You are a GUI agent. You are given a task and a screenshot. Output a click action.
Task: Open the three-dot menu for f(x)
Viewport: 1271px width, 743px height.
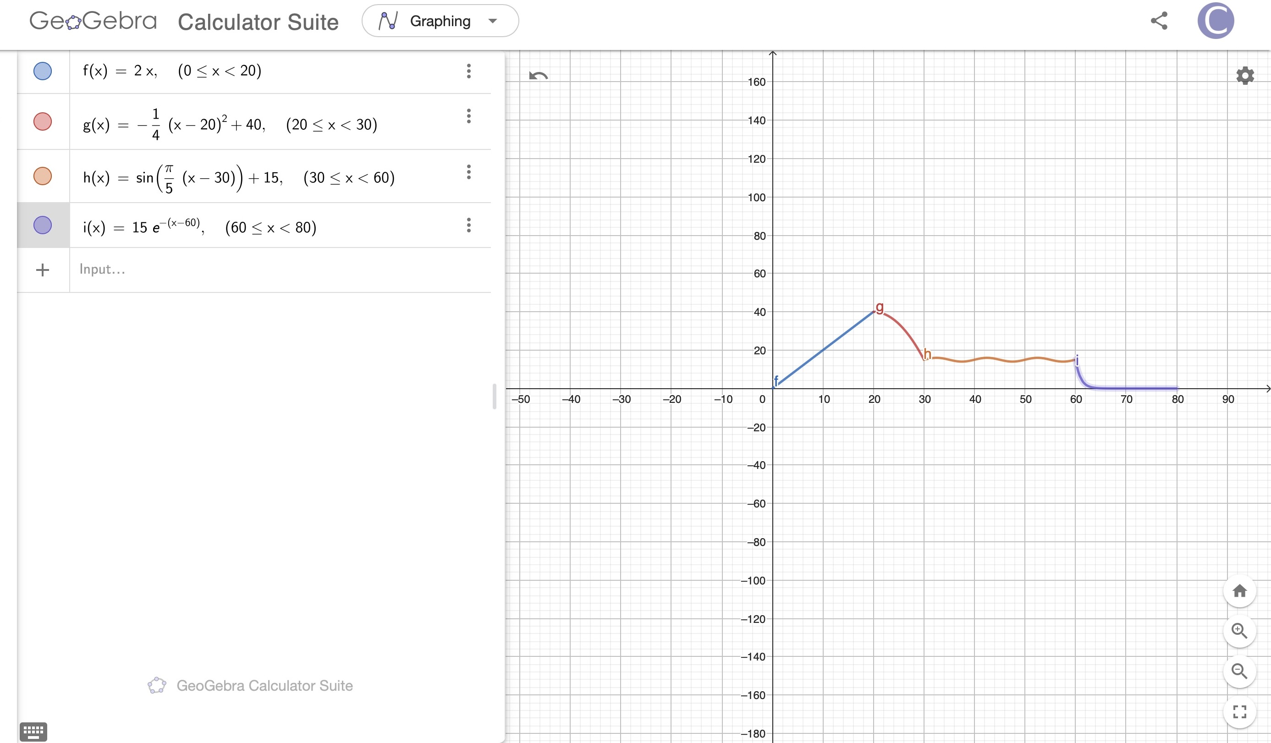[469, 71]
